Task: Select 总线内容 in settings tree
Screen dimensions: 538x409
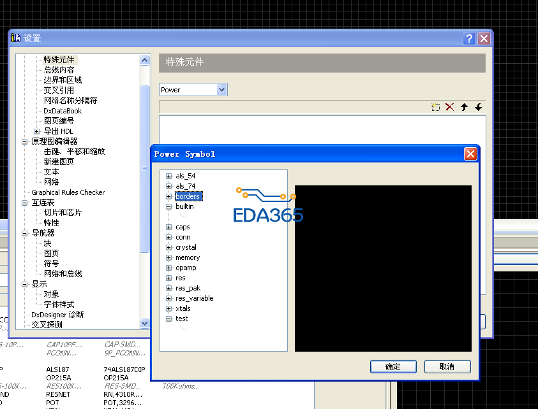Action: [x=59, y=70]
